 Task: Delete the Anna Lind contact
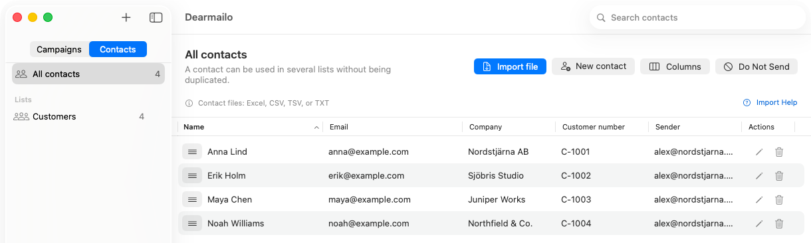click(779, 151)
